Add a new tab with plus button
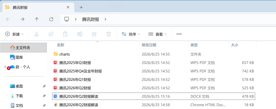Image resolution: width=276 pixels, height=109 pixels. click(81, 7)
